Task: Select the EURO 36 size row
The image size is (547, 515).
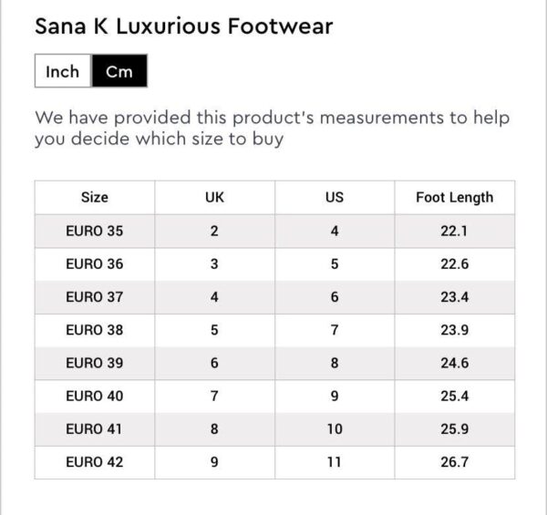Action: pos(94,264)
